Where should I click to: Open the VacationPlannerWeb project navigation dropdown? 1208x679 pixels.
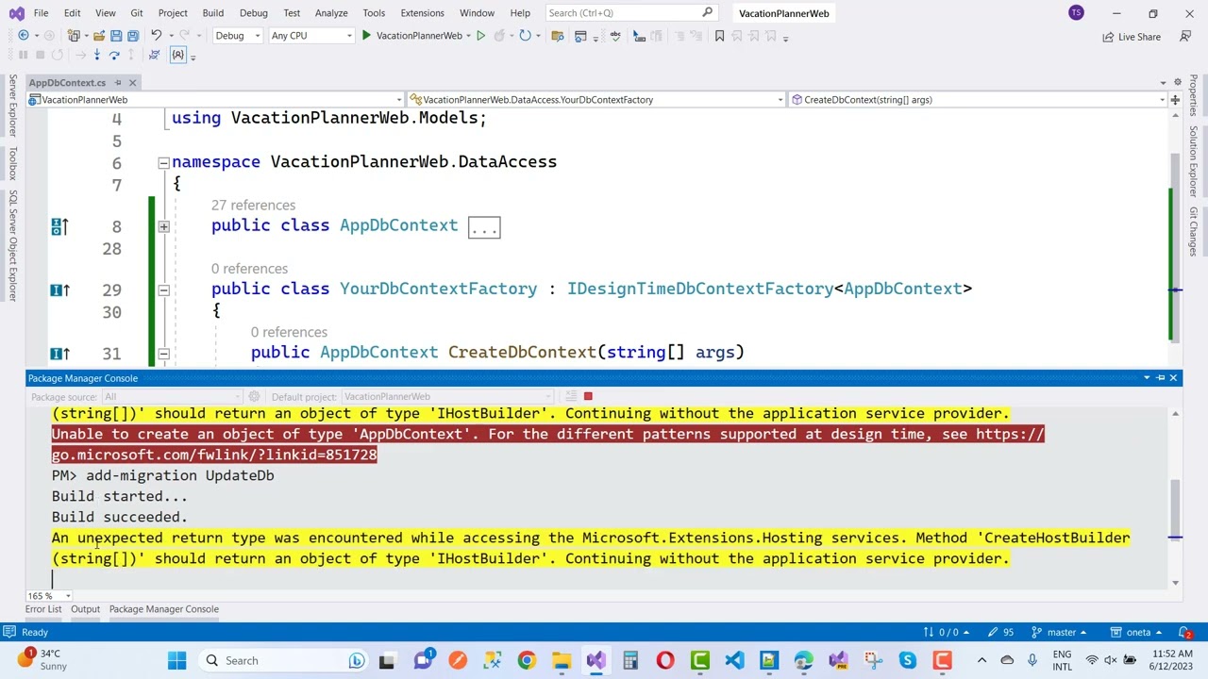pos(214,99)
